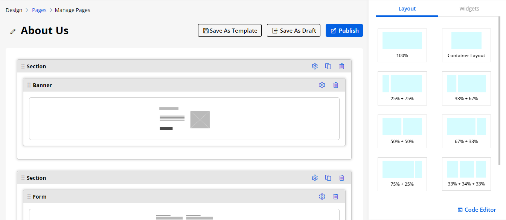
Task: Delete the first Section with trash icon
Action: [342, 66]
